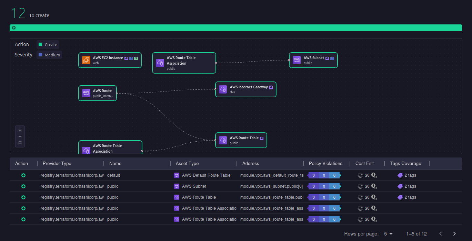Screen dimensions: 472x241
Task: Click the provider type cell in the default row
Action: pos(72,175)
